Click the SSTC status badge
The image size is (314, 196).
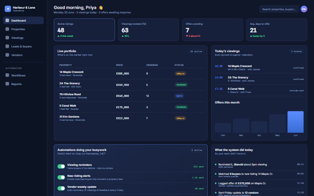coord(179,96)
